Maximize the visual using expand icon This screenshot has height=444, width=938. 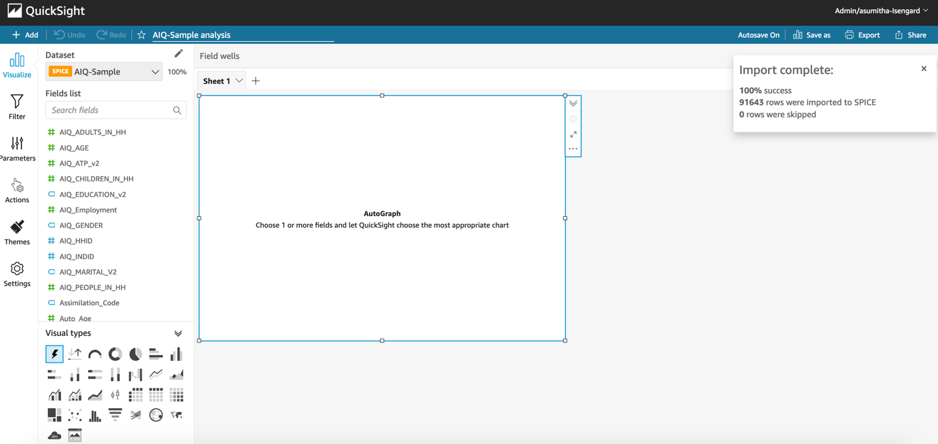point(573,134)
